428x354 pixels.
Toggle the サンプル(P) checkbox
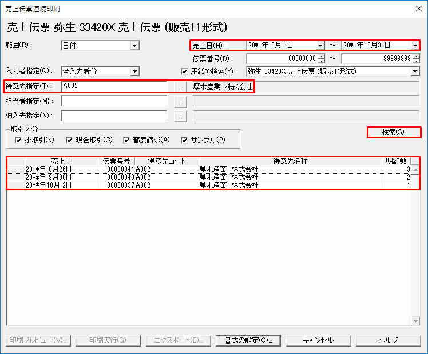pos(184,140)
